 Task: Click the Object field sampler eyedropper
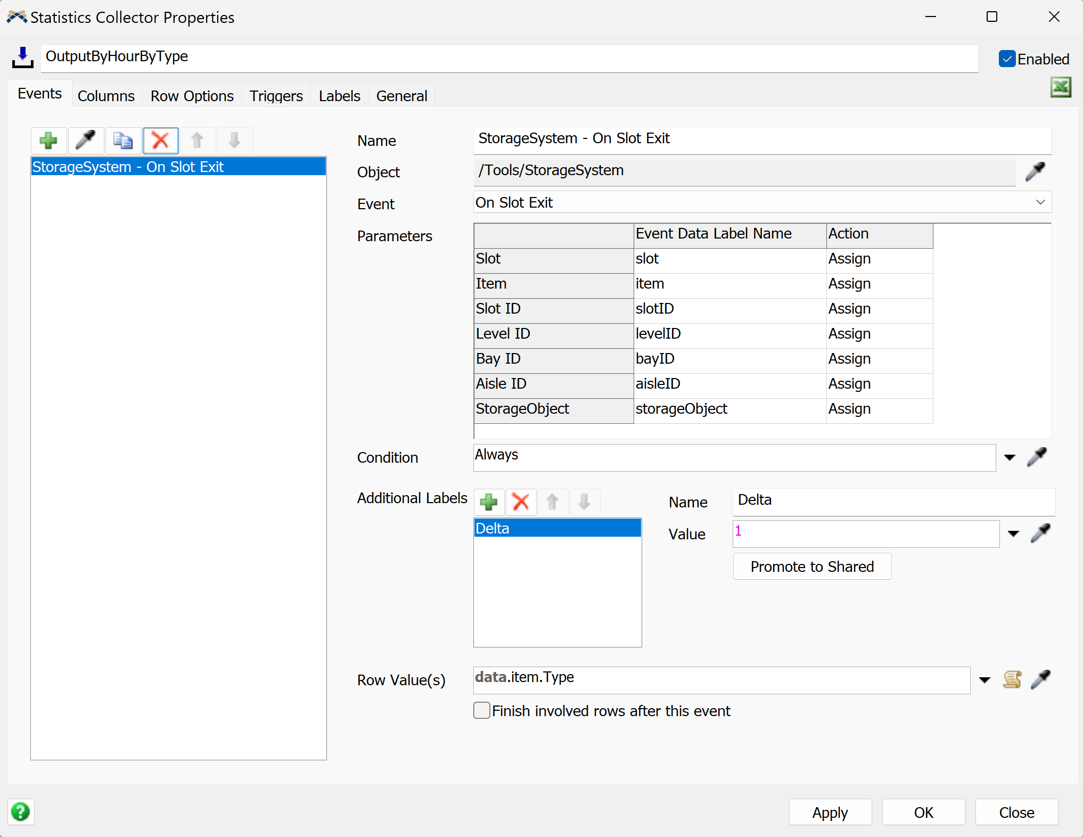click(1035, 171)
